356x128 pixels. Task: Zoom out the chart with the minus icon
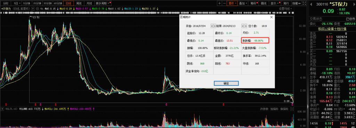[224, 3]
